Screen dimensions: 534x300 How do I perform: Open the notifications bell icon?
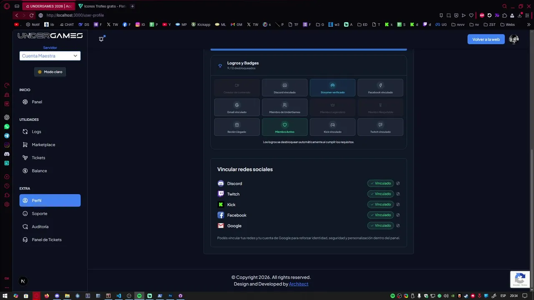tap(101, 39)
